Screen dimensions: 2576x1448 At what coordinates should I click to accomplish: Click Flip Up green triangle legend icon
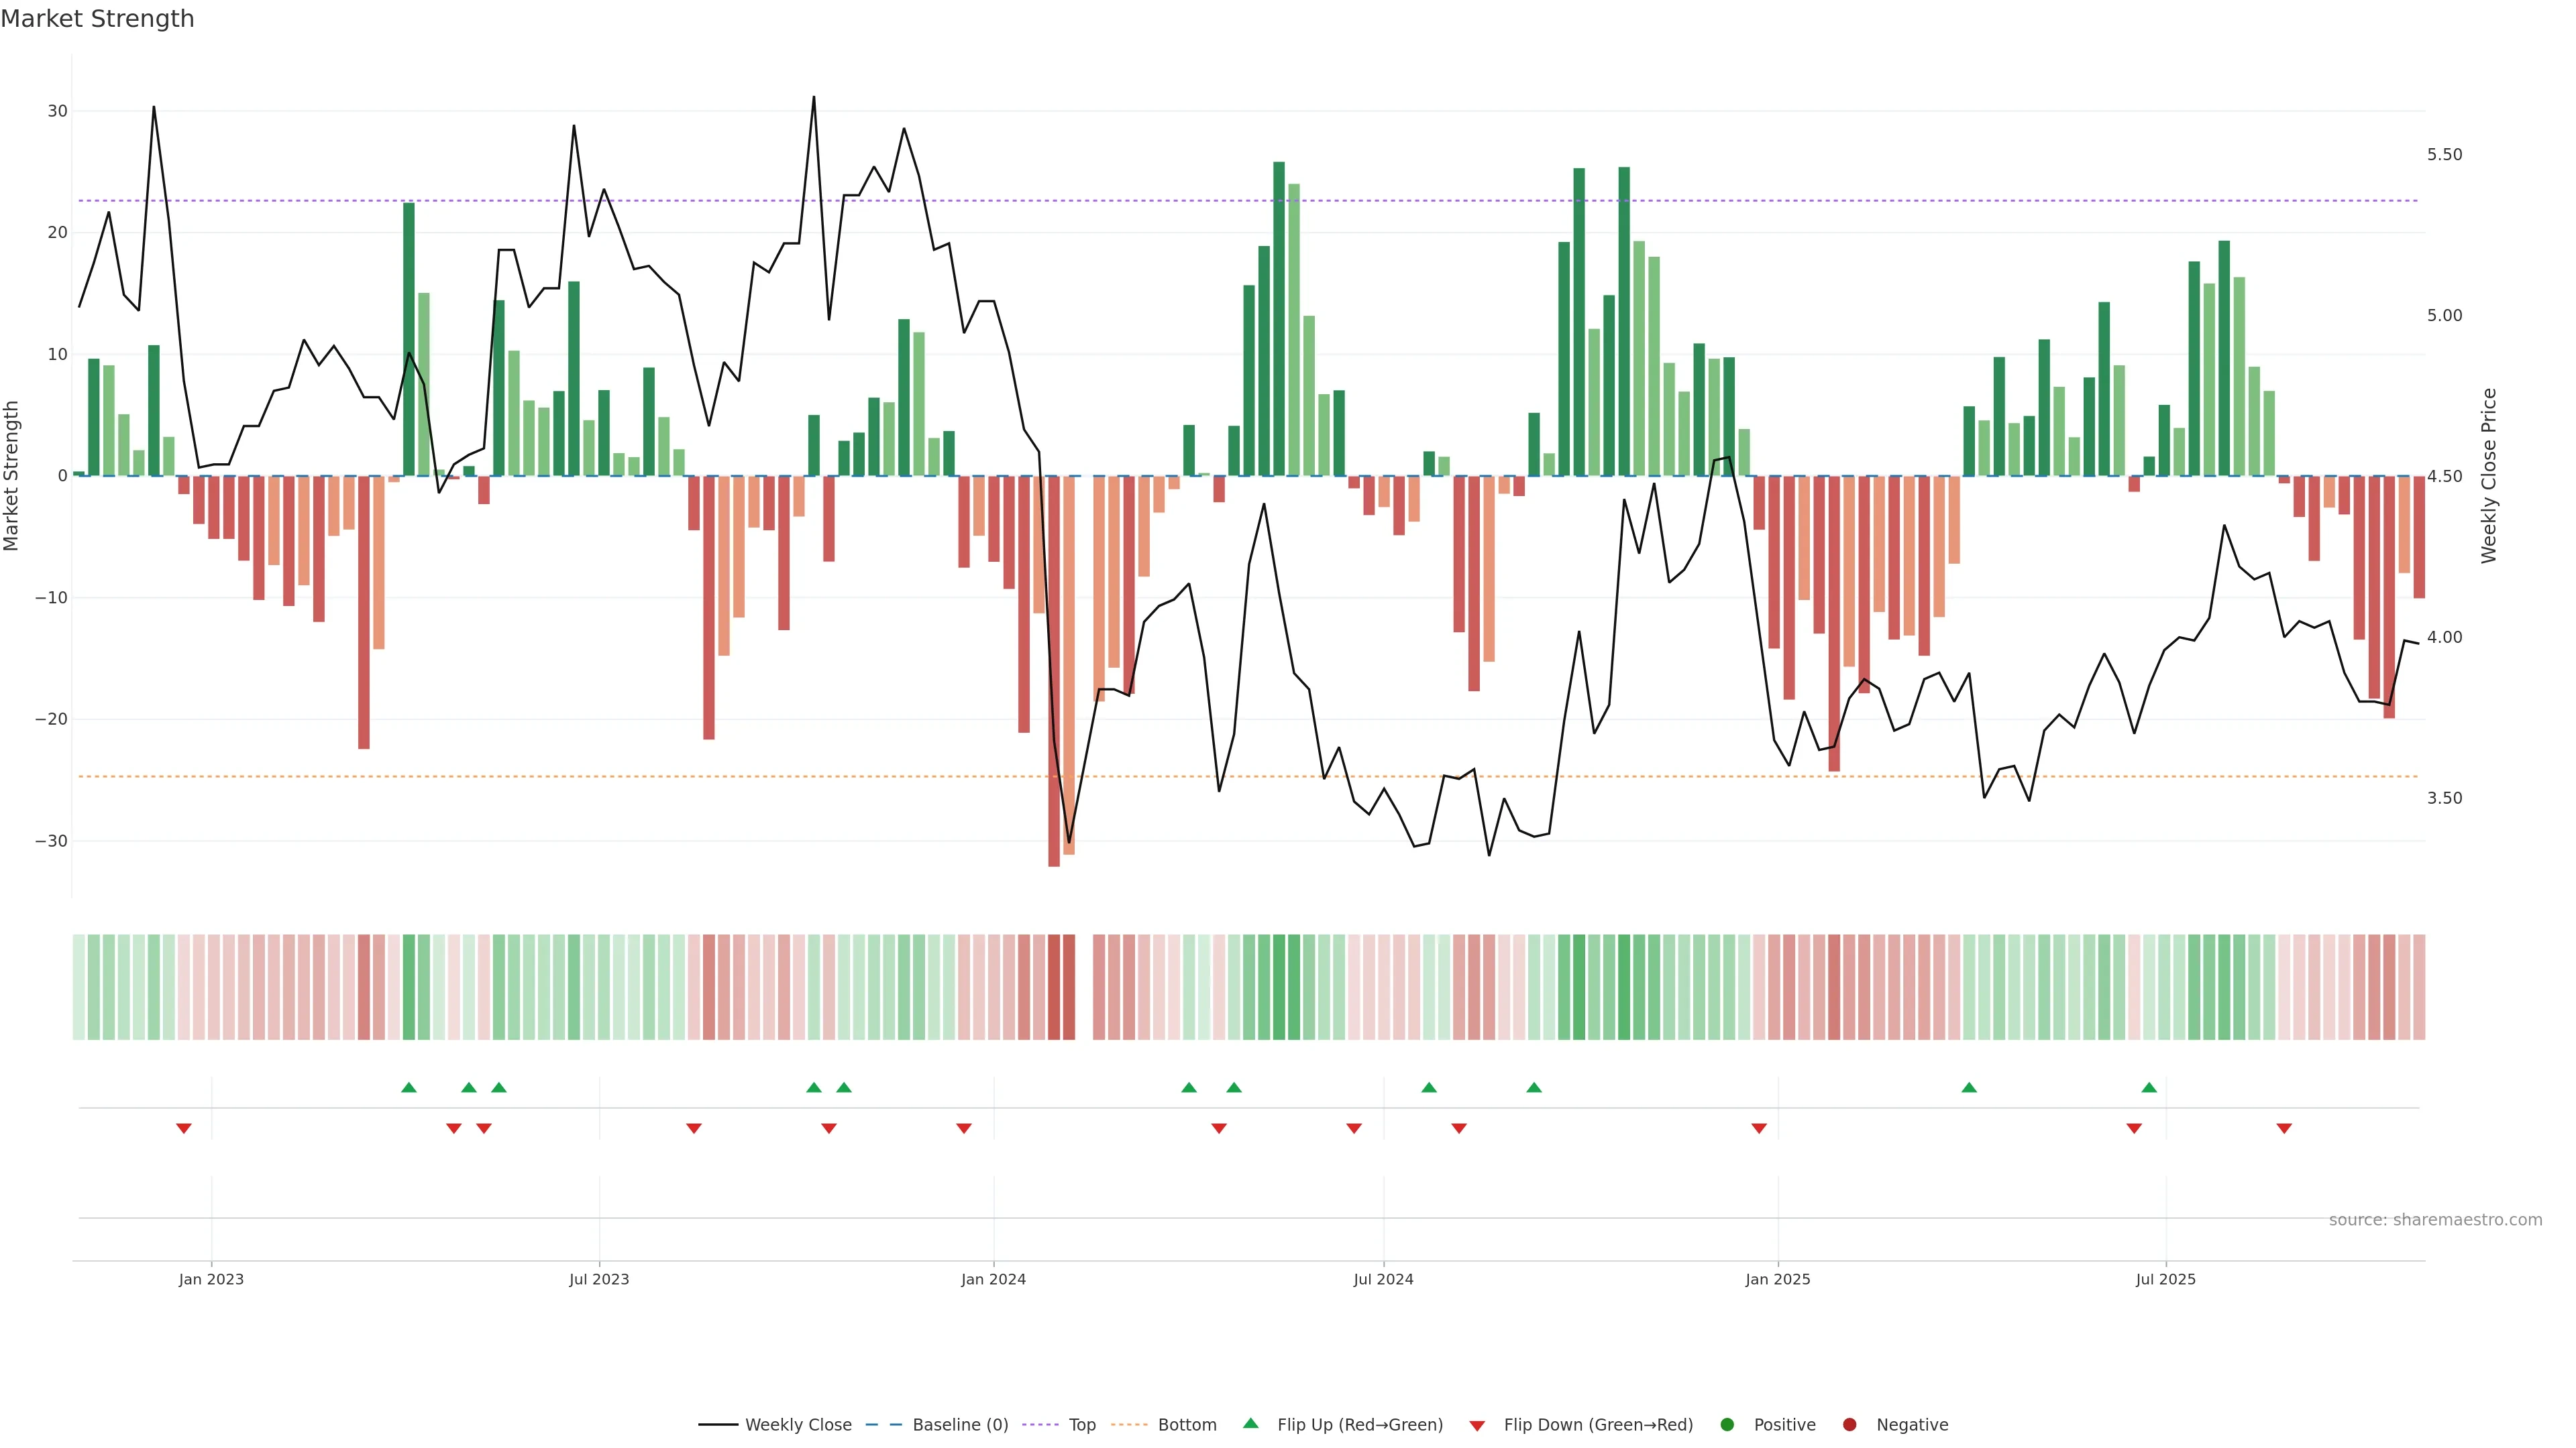[1250, 1424]
